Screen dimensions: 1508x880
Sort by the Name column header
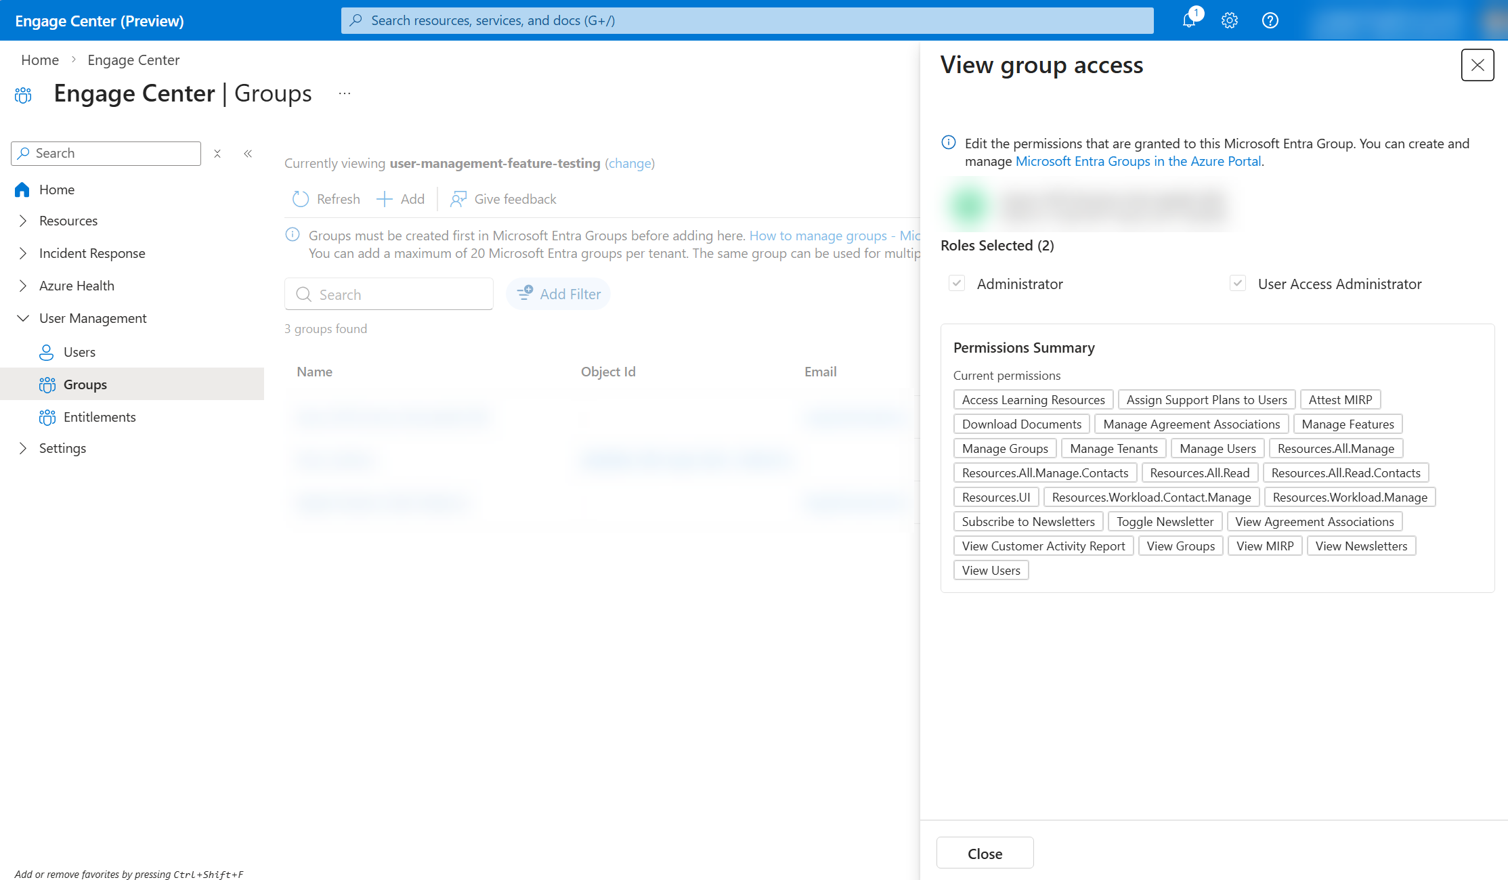point(315,372)
